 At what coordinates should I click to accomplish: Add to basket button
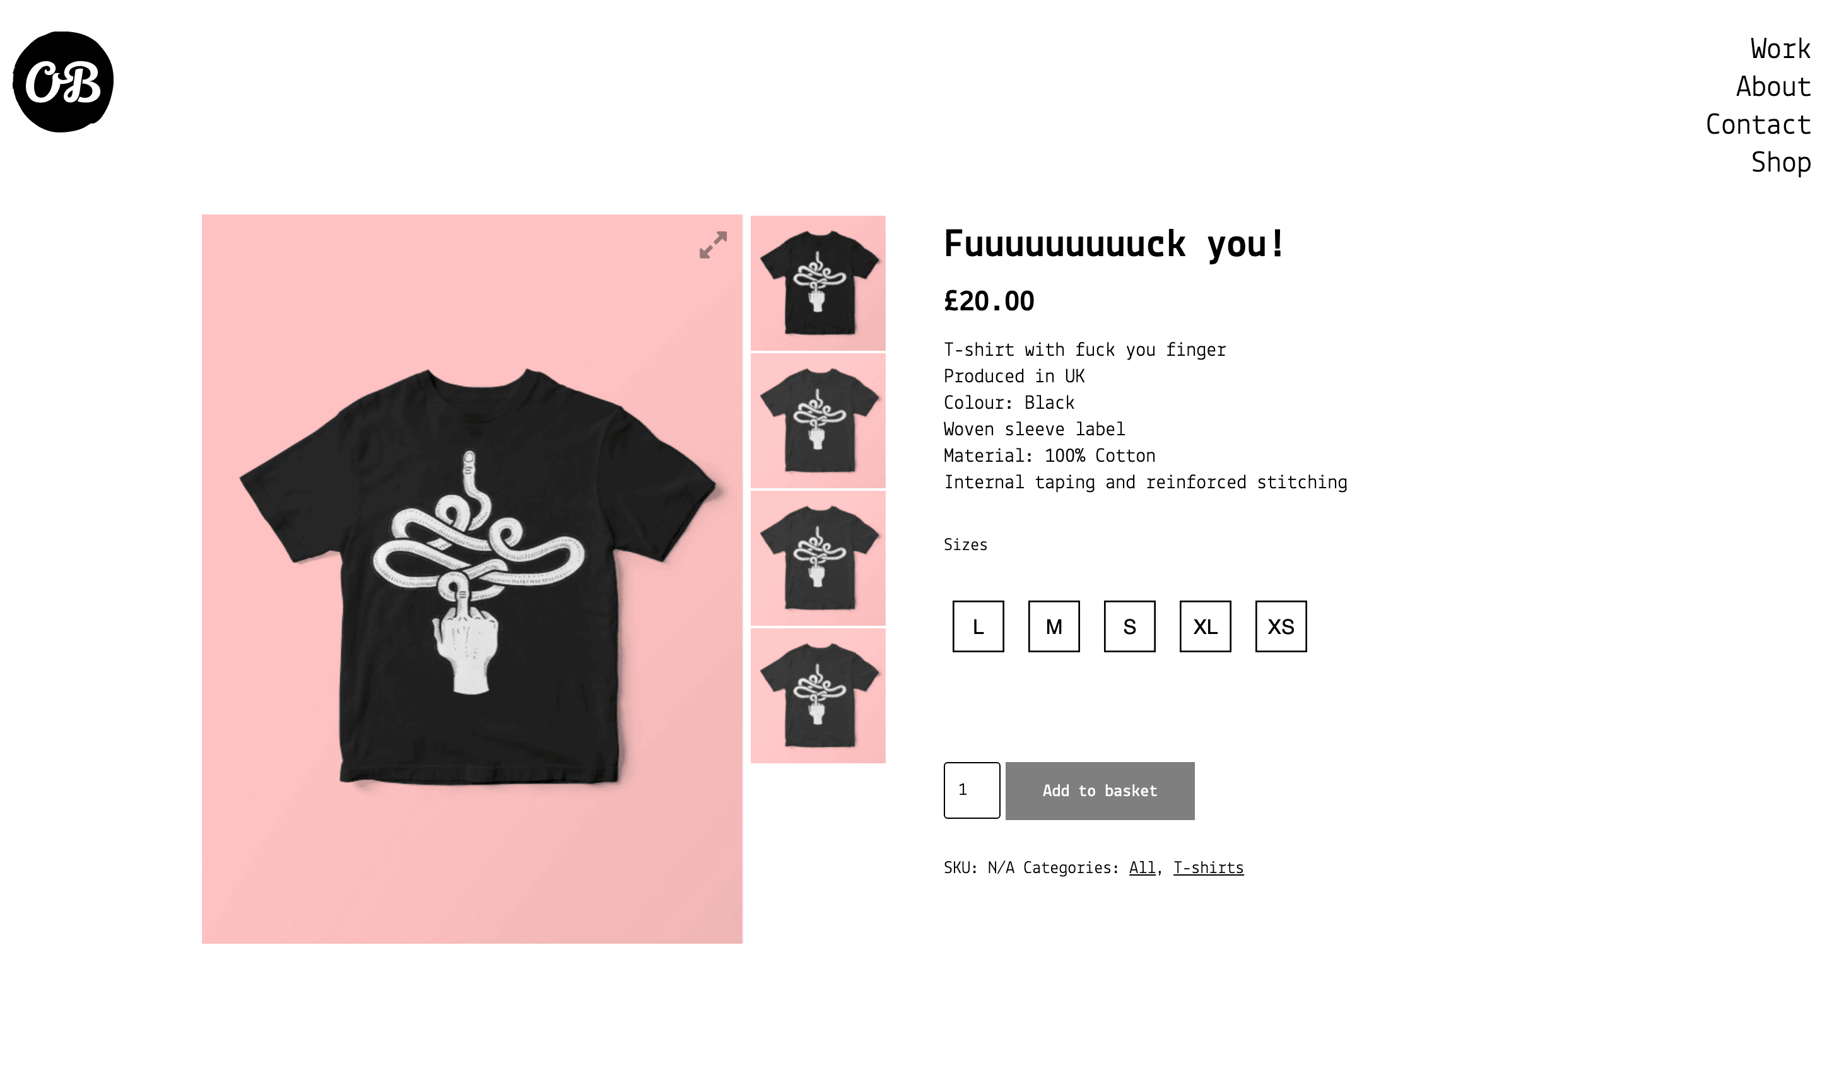pyautogui.click(x=1100, y=791)
